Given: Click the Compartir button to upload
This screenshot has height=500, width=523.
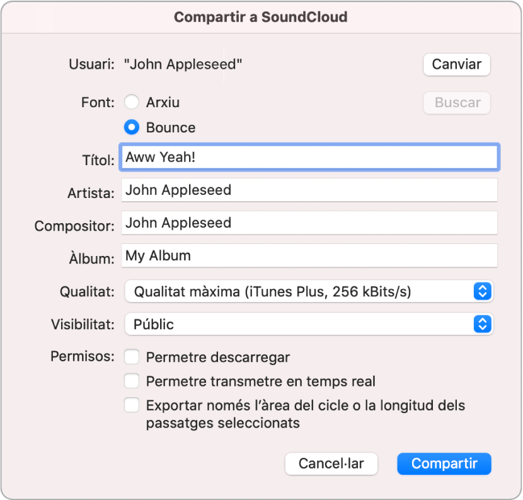Looking at the screenshot, I should [444, 463].
